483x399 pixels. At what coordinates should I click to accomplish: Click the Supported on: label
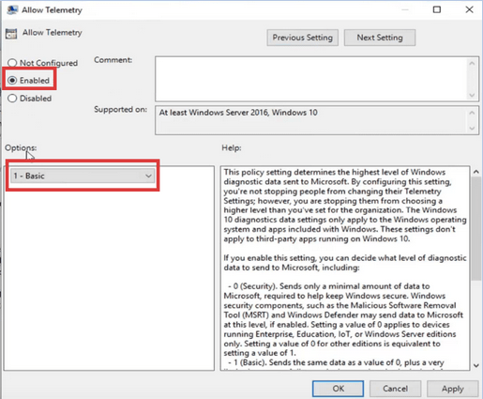tap(120, 109)
